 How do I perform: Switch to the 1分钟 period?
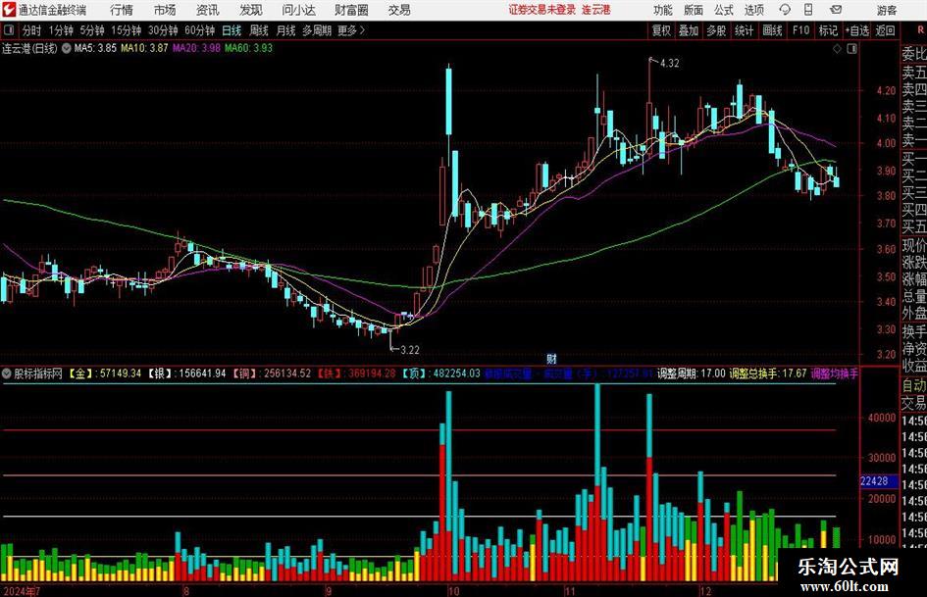pos(61,30)
